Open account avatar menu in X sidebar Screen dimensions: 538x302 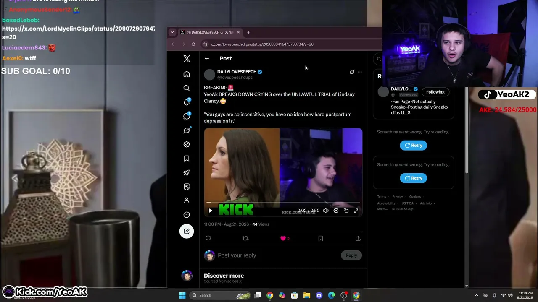coord(187,275)
